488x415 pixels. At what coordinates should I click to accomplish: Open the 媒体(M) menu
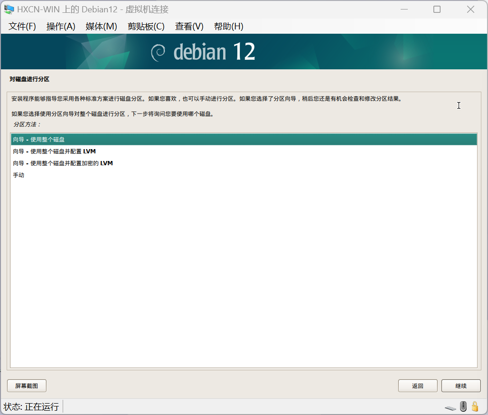point(101,27)
